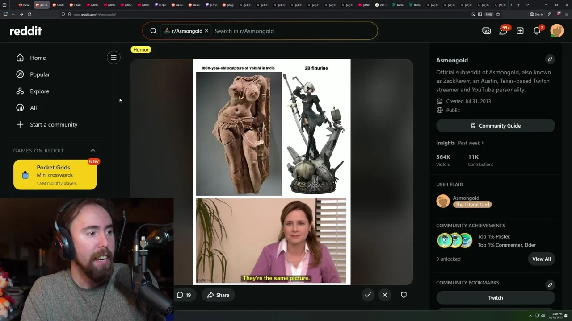Click the address bar padlock icon
Viewport: 572px width, 321px height.
click(x=69, y=14)
